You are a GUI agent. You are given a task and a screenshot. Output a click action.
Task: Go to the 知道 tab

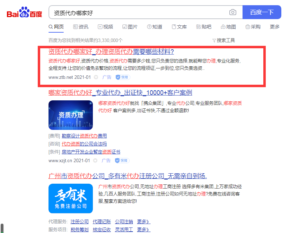click(x=155, y=27)
